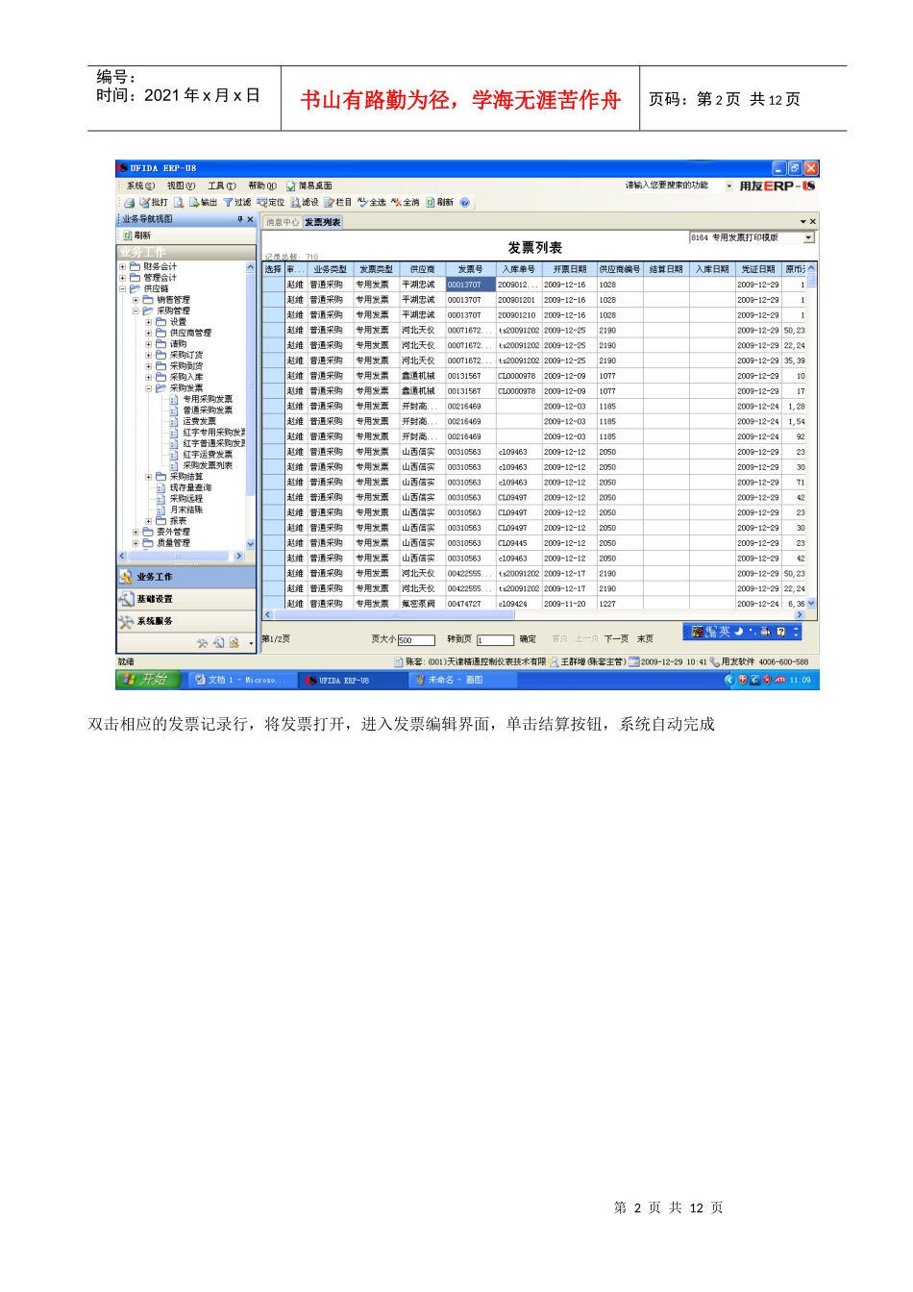Click the 批打 batch print button

pyautogui.click(x=154, y=203)
